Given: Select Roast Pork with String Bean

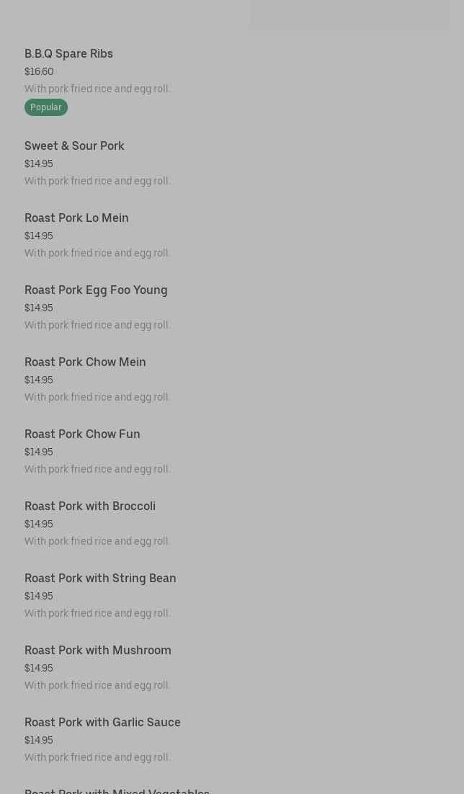Looking at the screenshot, I should [100, 579].
